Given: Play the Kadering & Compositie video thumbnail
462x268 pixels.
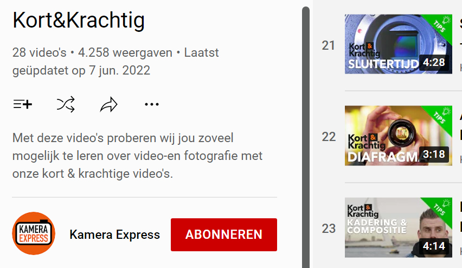Looking at the screenshot, I should click(x=399, y=227).
